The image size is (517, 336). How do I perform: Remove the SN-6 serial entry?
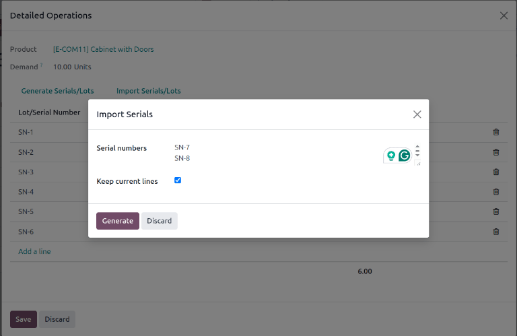coord(496,232)
